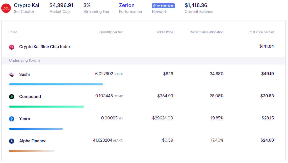
Task: Select the Alpha Finance token name
Action: click(x=33, y=141)
